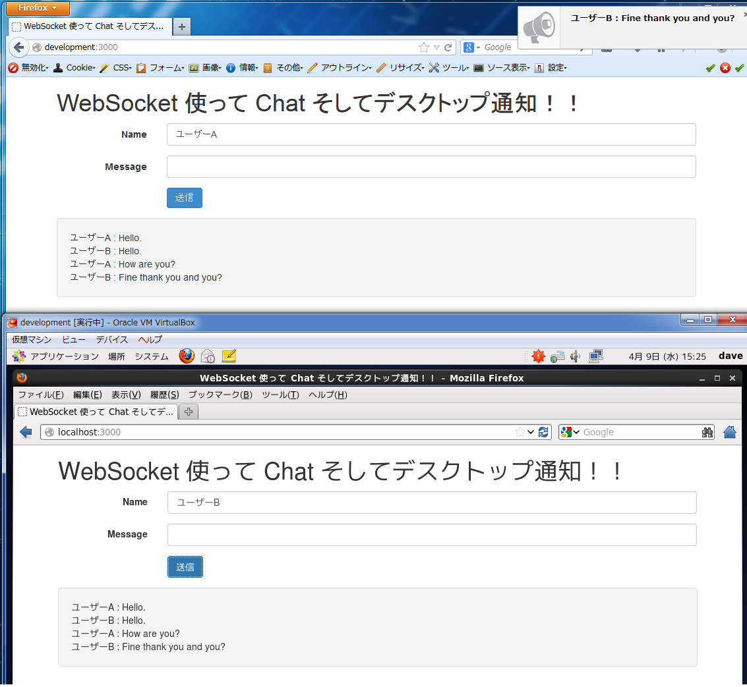Image resolution: width=747 pixels, height=687 pixels.
Task: Click the volume speaker icon in GNOME panel
Action: click(575, 356)
